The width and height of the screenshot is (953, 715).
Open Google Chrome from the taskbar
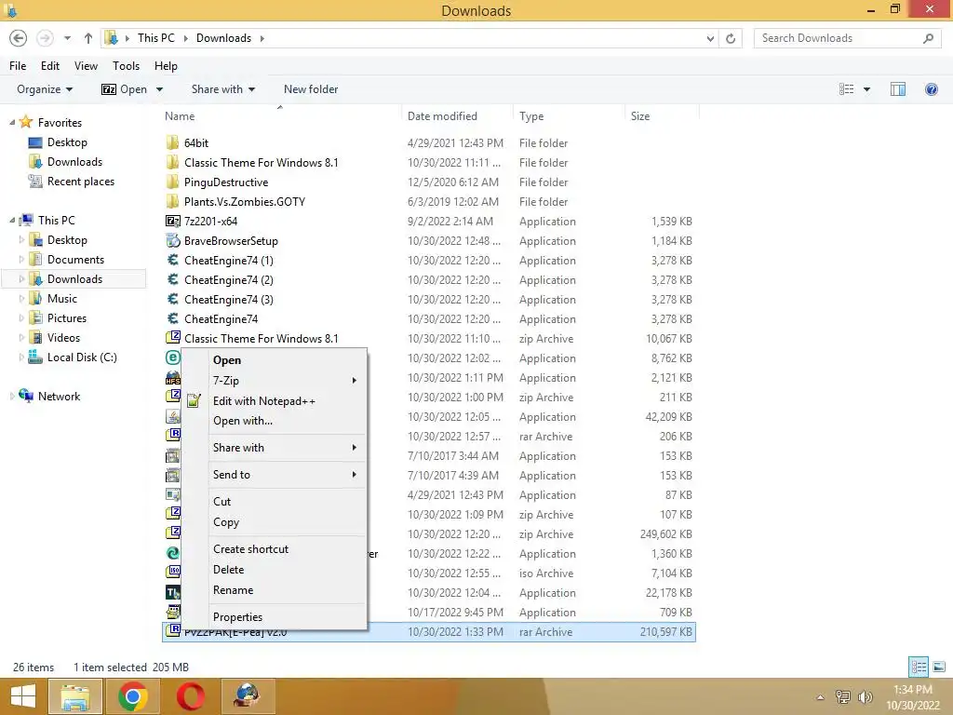(132, 696)
